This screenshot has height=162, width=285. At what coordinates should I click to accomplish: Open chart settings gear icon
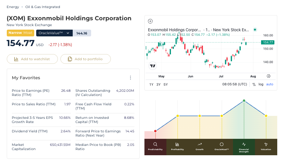[269, 76]
